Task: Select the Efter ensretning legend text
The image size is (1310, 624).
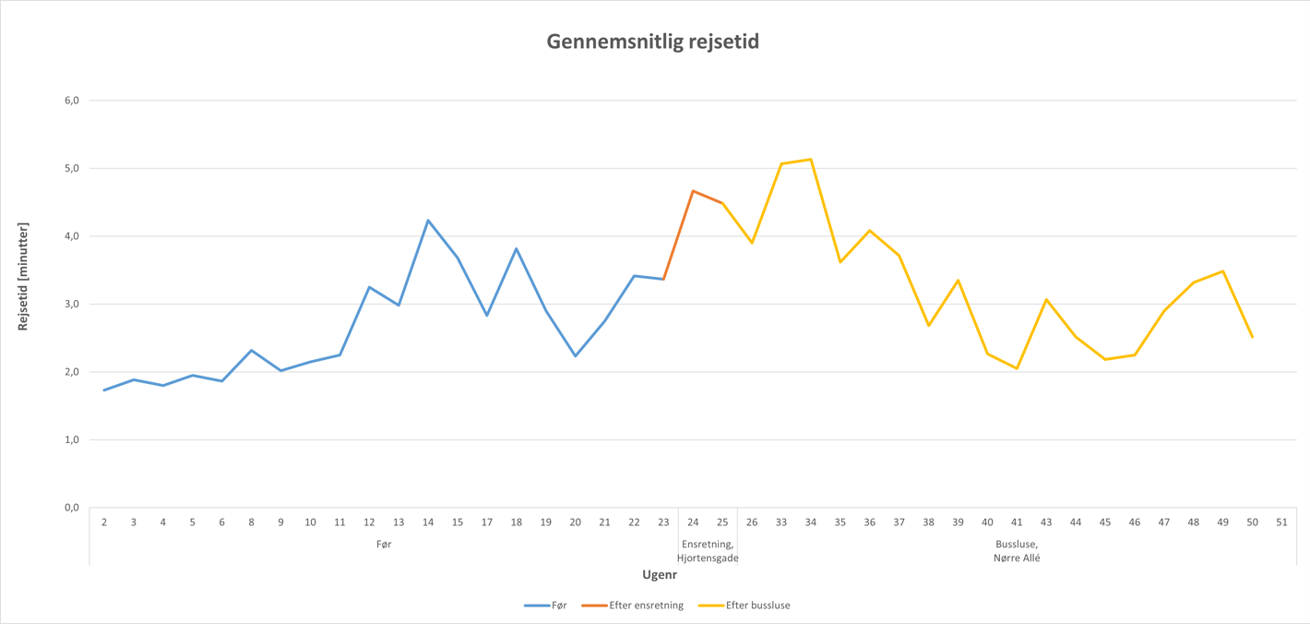Action: point(646,606)
